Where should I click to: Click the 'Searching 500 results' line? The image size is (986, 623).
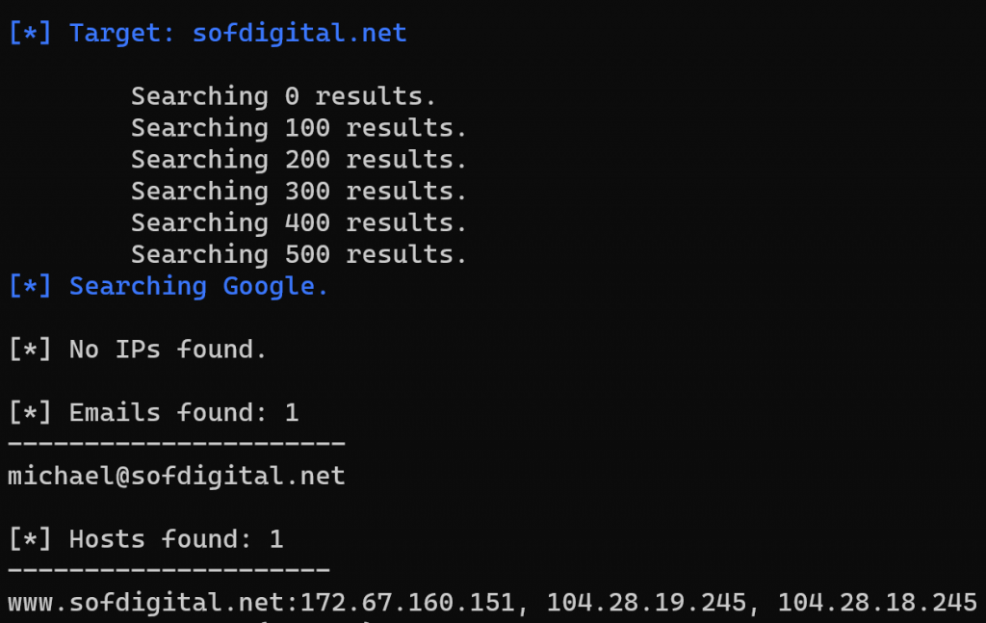click(298, 254)
